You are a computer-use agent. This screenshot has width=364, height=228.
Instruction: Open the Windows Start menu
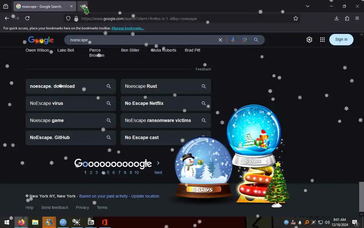pyautogui.click(x=7, y=222)
